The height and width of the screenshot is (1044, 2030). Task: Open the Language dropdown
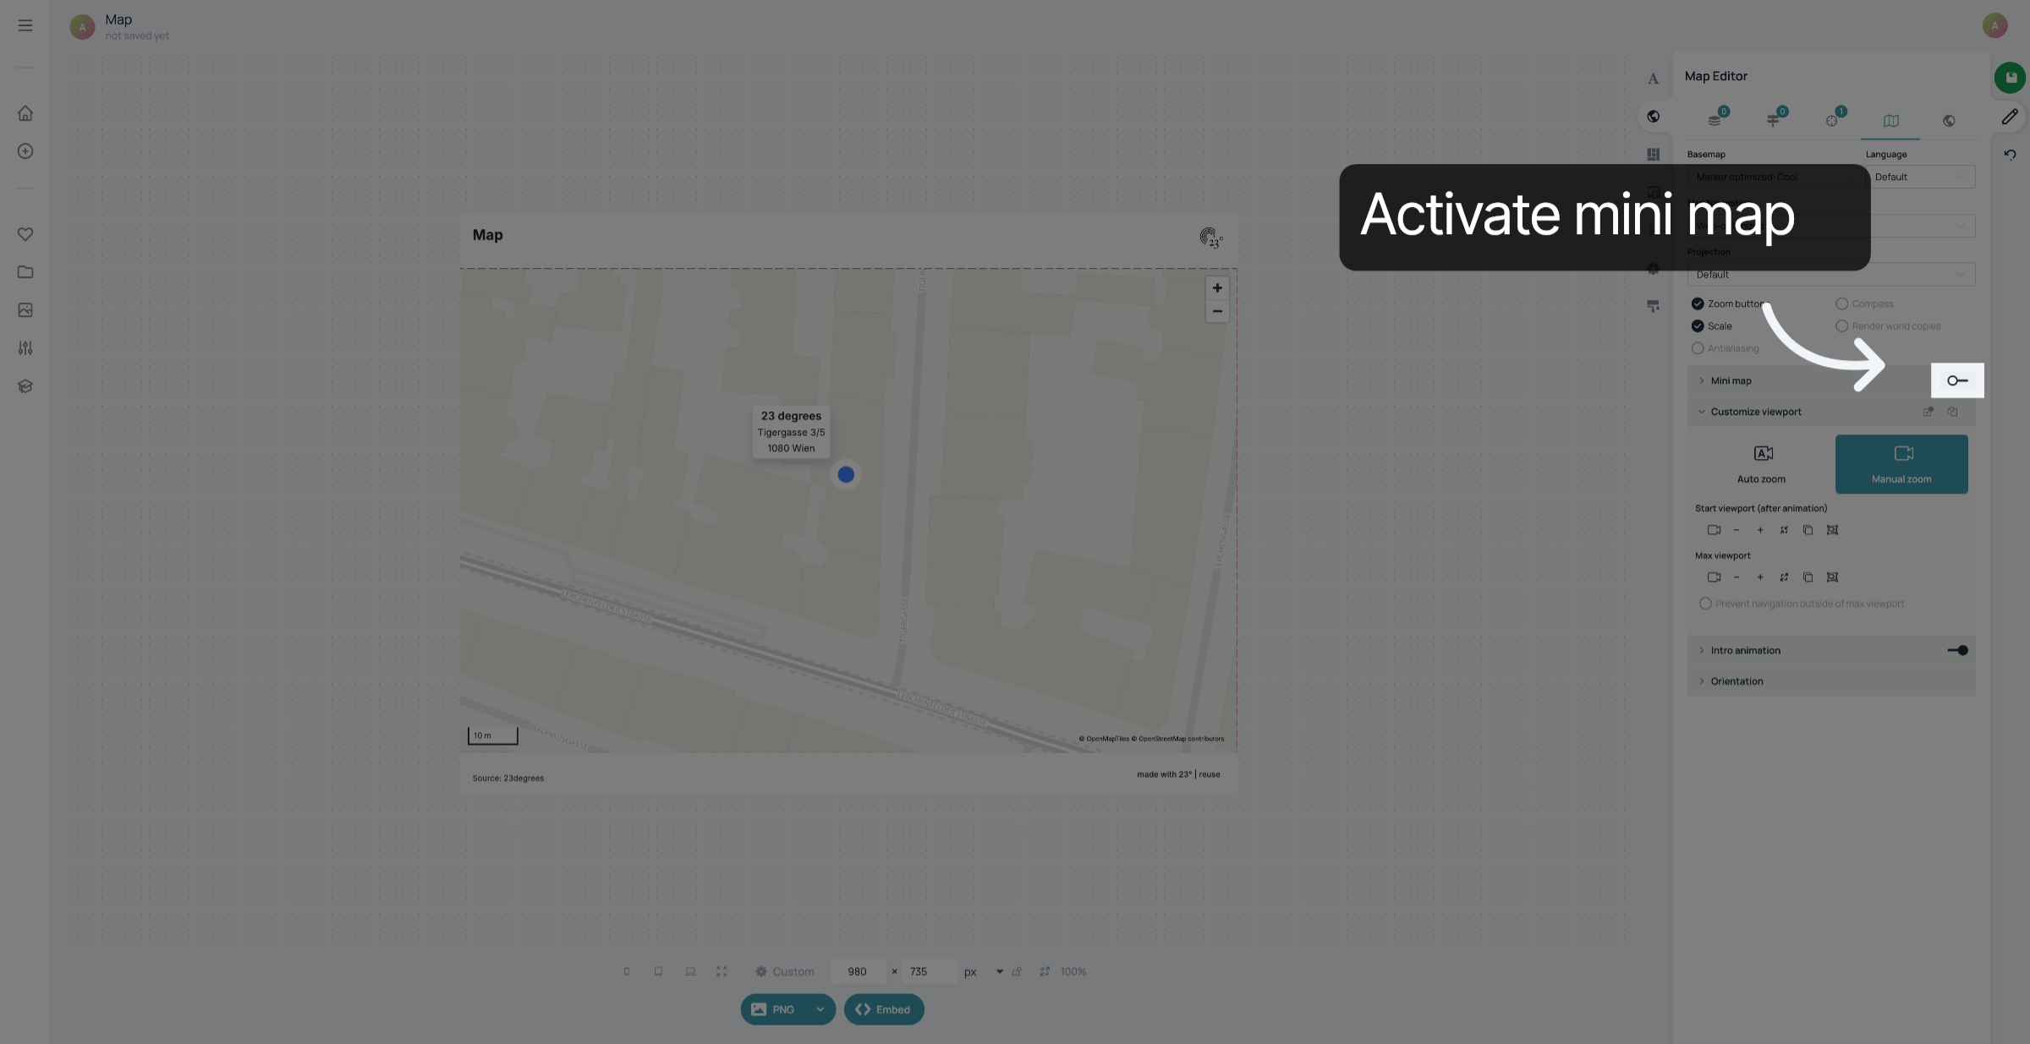click(1920, 177)
